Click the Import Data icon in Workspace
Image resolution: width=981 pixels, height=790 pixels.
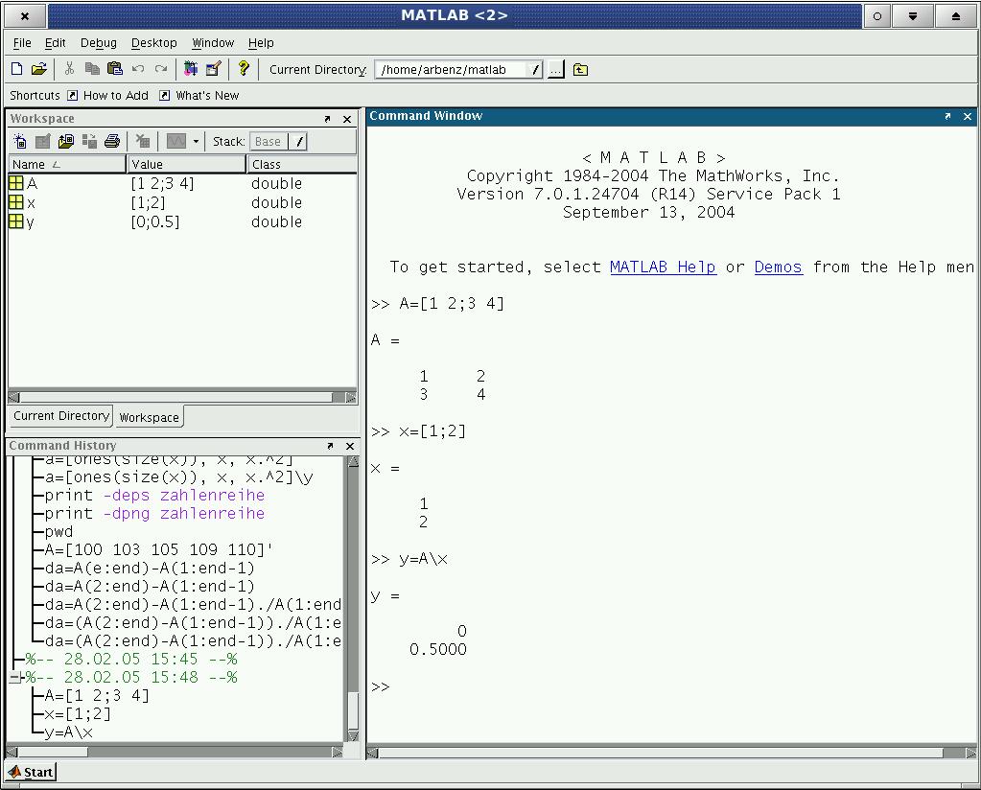point(66,142)
